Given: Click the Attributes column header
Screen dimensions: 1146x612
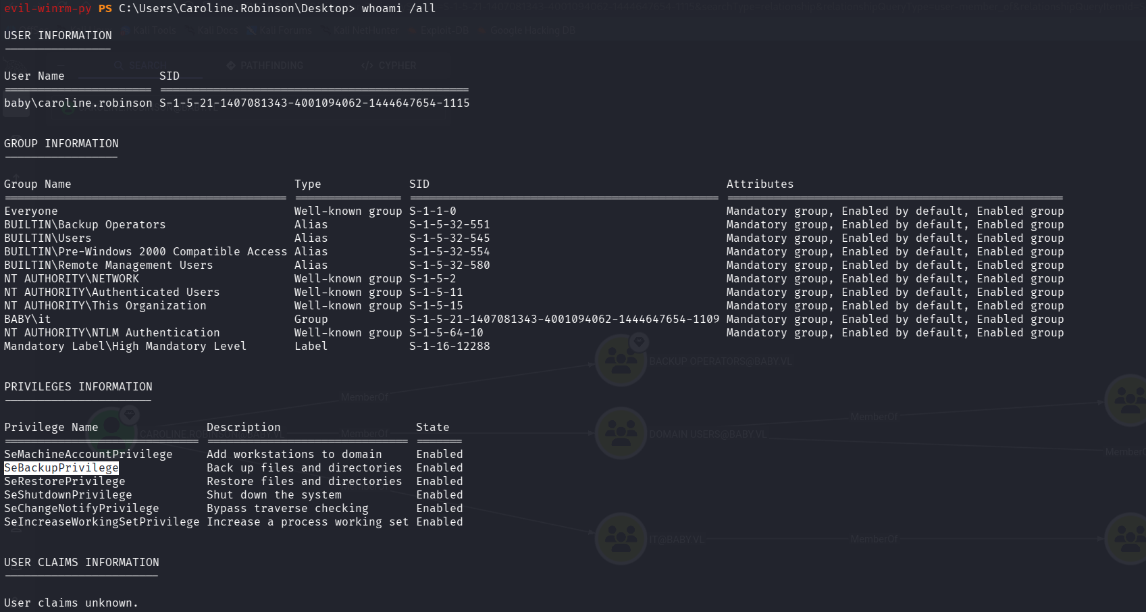Looking at the screenshot, I should pos(760,184).
